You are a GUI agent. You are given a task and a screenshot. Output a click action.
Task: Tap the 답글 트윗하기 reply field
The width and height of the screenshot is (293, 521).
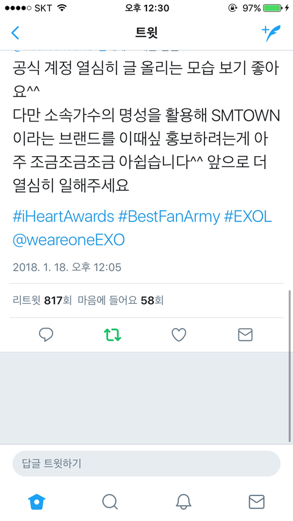(x=146, y=464)
